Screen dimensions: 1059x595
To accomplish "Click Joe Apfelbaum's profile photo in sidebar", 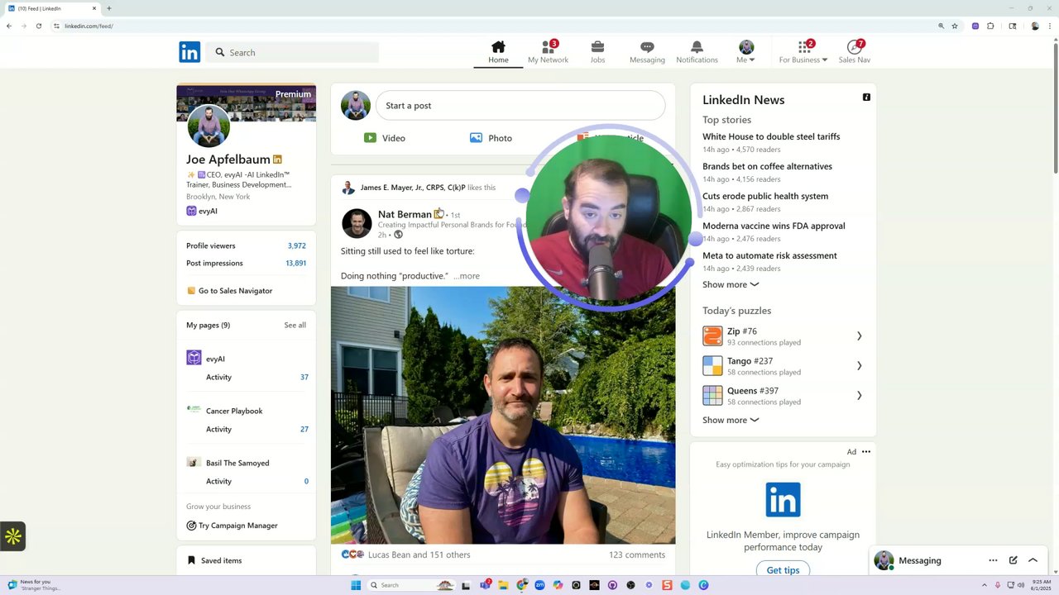I will point(208,126).
